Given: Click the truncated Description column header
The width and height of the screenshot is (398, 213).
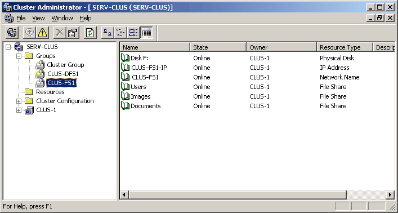Looking at the screenshot, I should (384, 47).
